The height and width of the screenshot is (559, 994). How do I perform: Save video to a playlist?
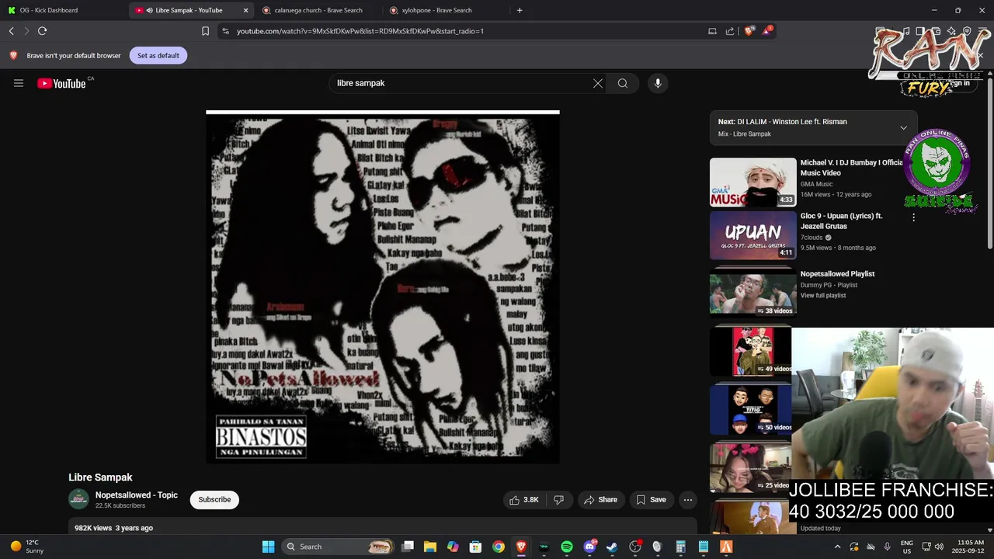coord(651,500)
